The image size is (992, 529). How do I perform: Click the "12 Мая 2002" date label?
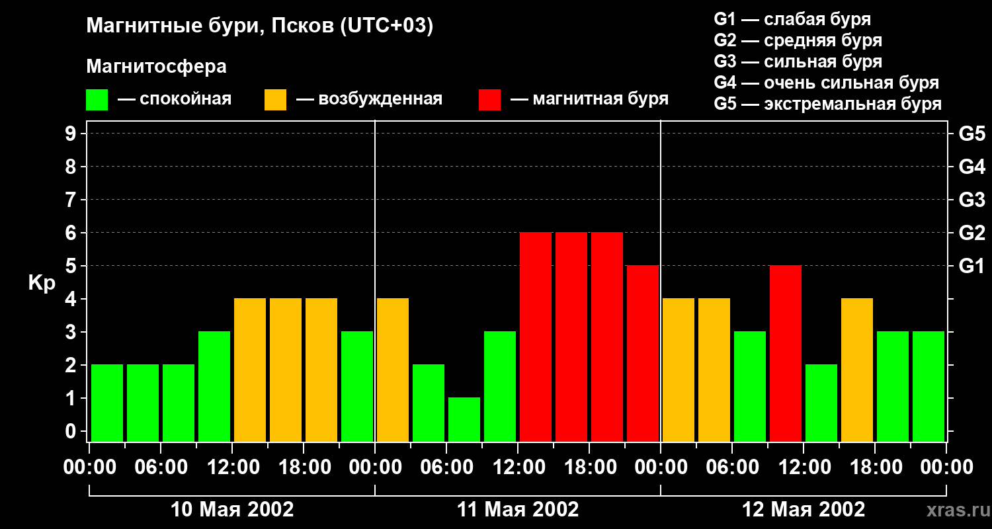point(804,510)
